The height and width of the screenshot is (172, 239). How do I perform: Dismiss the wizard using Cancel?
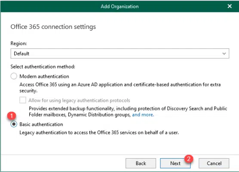coord(214,163)
